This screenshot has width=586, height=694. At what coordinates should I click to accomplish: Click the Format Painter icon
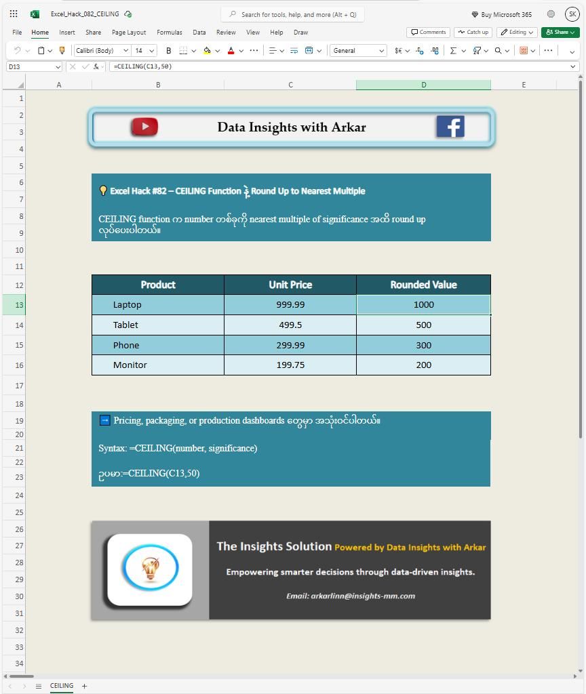(62, 50)
